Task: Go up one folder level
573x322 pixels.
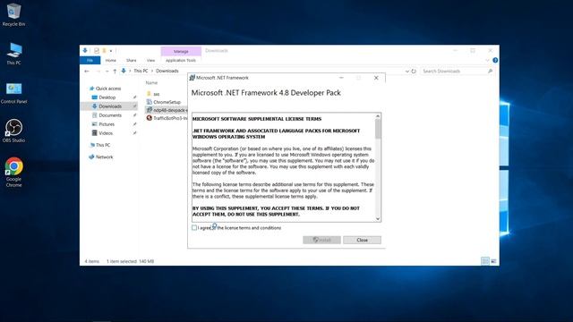Action: coord(115,72)
